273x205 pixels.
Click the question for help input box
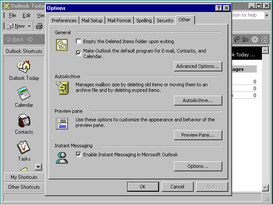click(x=247, y=15)
